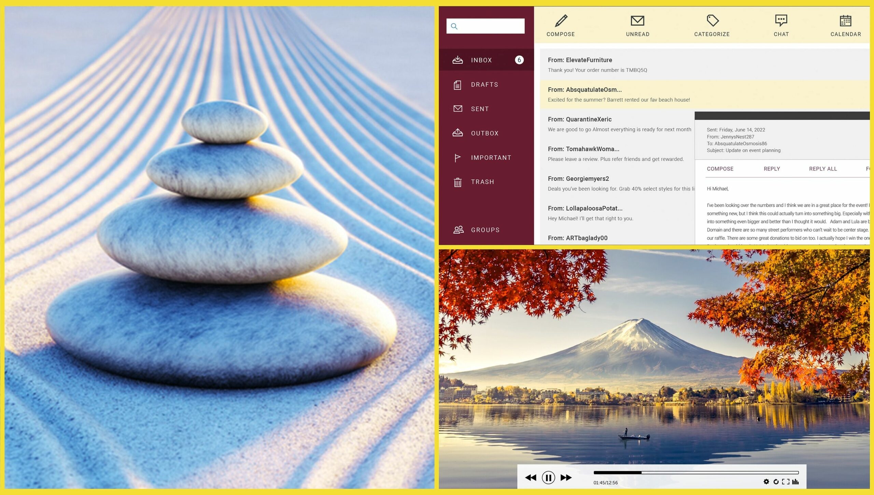Click Reply All button in email
This screenshot has width=874, height=495.
[822, 169]
